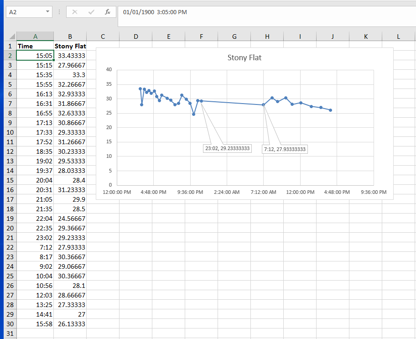Click the data label 23:02, 29.23333333
Viewport: 416px width, 339px height.
point(227,148)
